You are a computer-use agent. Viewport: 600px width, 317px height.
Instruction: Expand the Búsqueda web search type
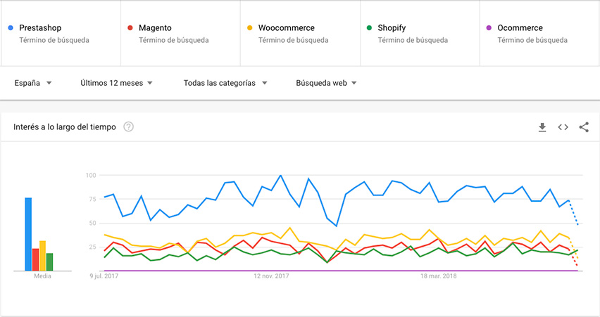tap(326, 83)
